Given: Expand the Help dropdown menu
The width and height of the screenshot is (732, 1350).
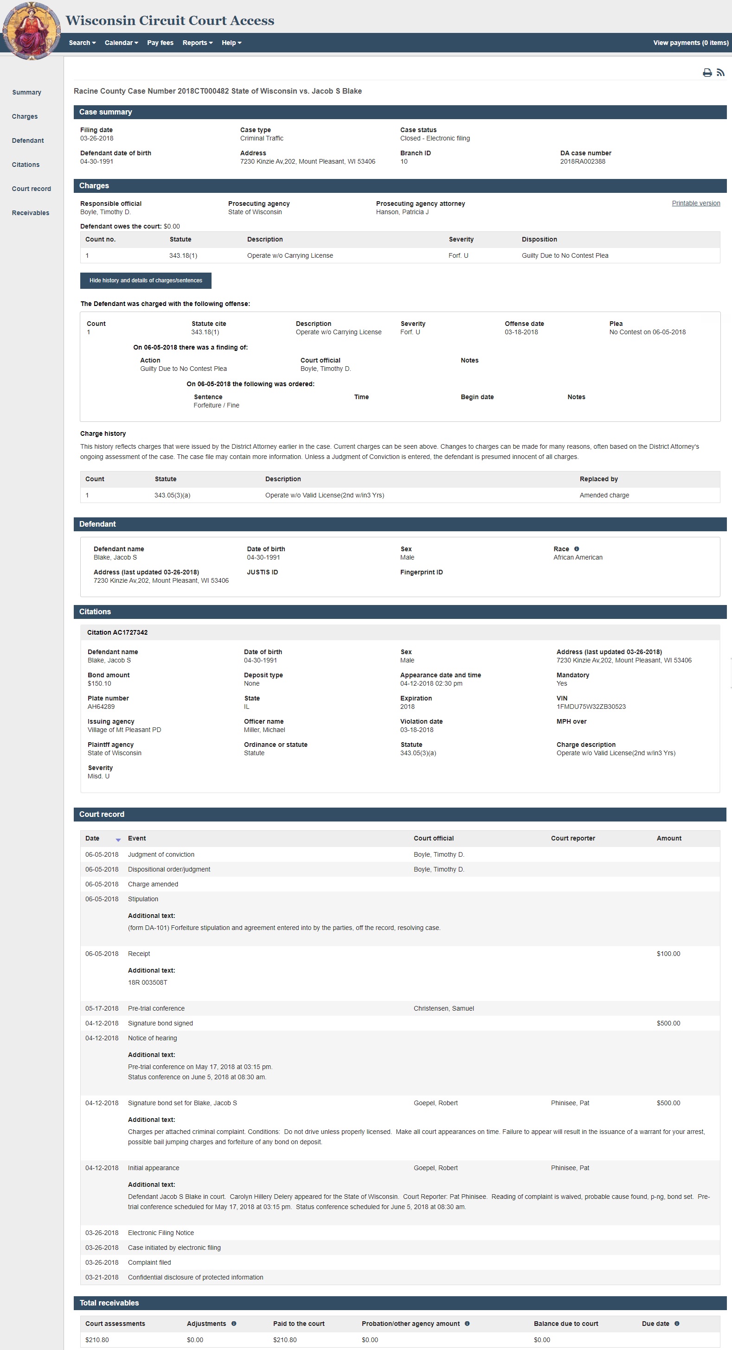Looking at the screenshot, I should 231,43.
